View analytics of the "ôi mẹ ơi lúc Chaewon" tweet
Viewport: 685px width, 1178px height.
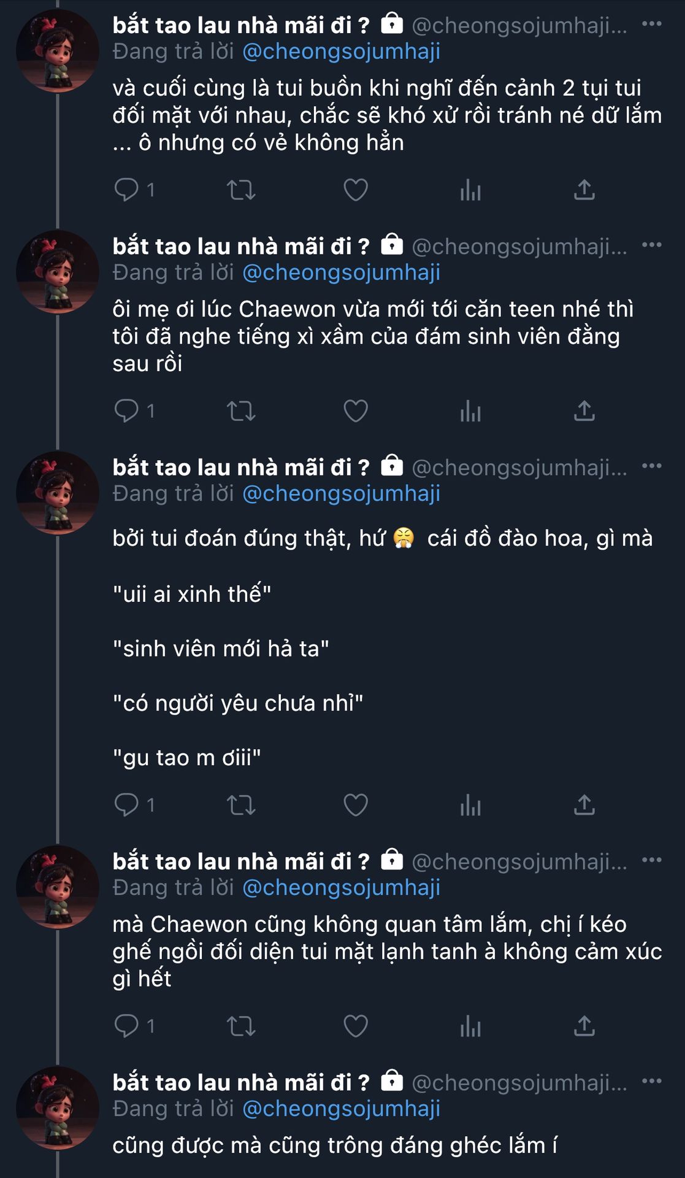click(470, 411)
